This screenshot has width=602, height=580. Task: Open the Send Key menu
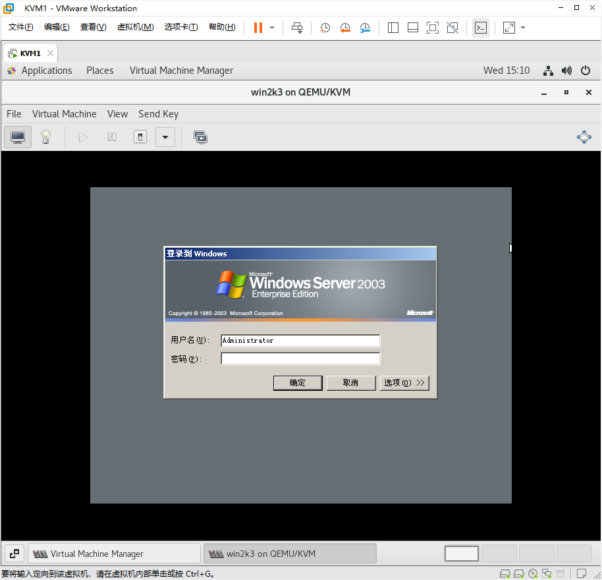pyautogui.click(x=158, y=114)
